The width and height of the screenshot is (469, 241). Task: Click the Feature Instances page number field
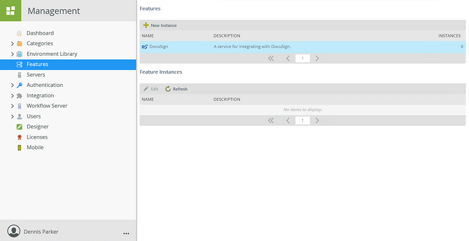(x=303, y=121)
